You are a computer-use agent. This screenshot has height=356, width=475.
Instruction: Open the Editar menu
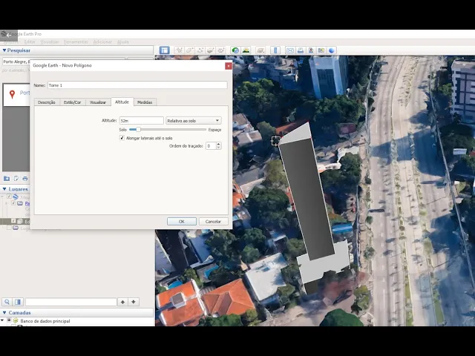(x=30, y=42)
